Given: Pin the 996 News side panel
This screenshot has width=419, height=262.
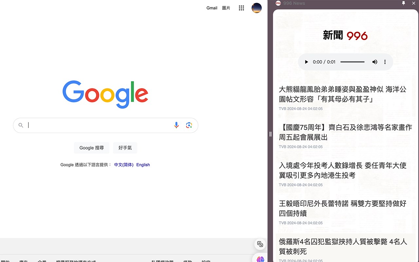Looking at the screenshot, I should 404,3.
